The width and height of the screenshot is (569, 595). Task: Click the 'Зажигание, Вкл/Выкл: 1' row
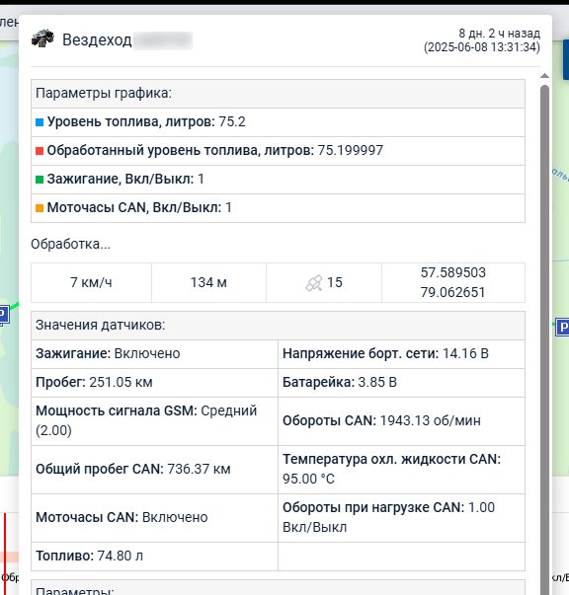tap(278, 180)
